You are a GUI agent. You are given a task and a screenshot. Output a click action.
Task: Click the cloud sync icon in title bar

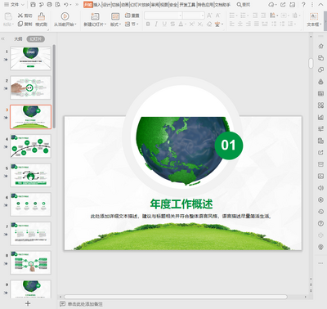click(x=271, y=5)
